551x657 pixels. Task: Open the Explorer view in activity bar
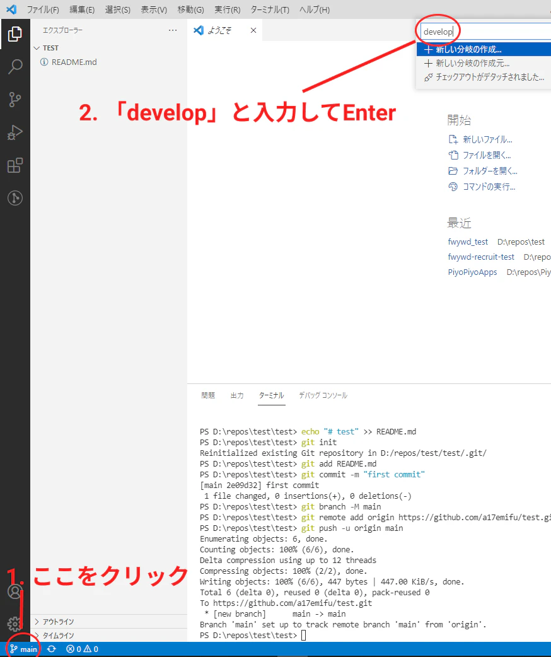(15, 34)
